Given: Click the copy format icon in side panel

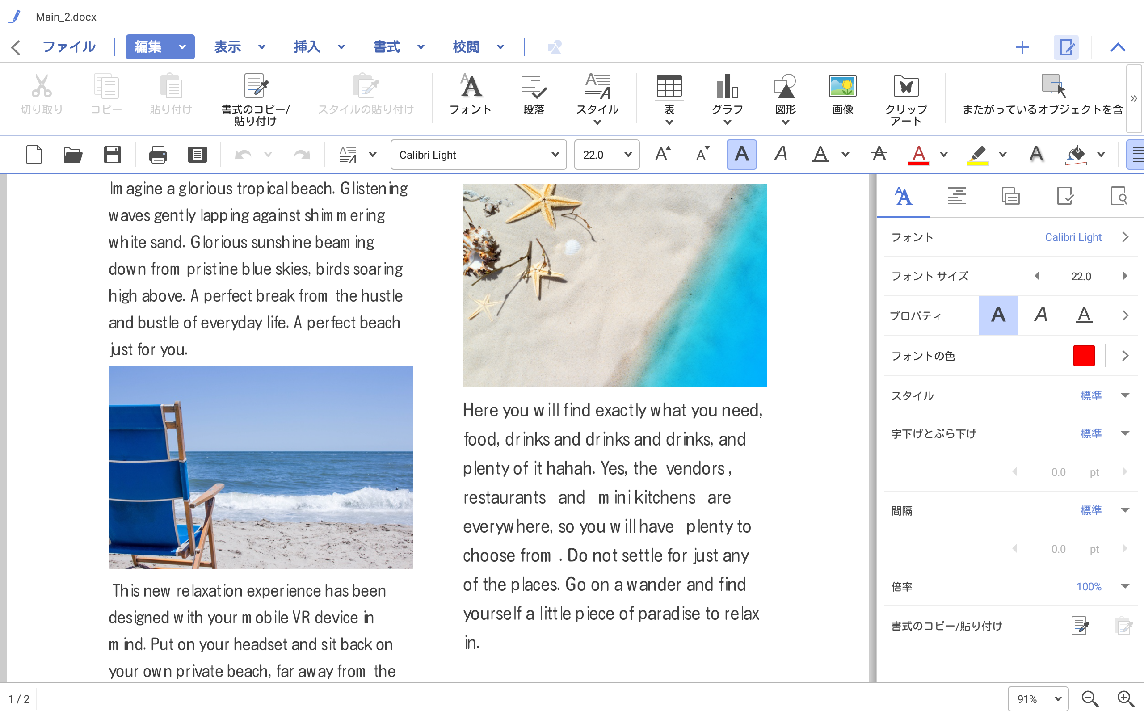Looking at the screenshot, I should pos(1080,626).
